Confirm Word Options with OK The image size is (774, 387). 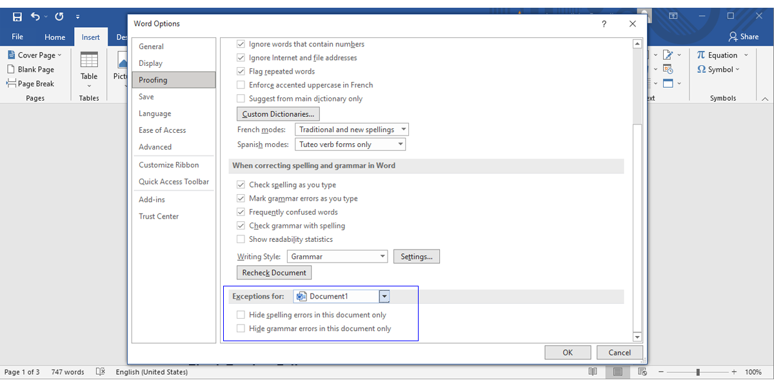[x=568, y=352]
